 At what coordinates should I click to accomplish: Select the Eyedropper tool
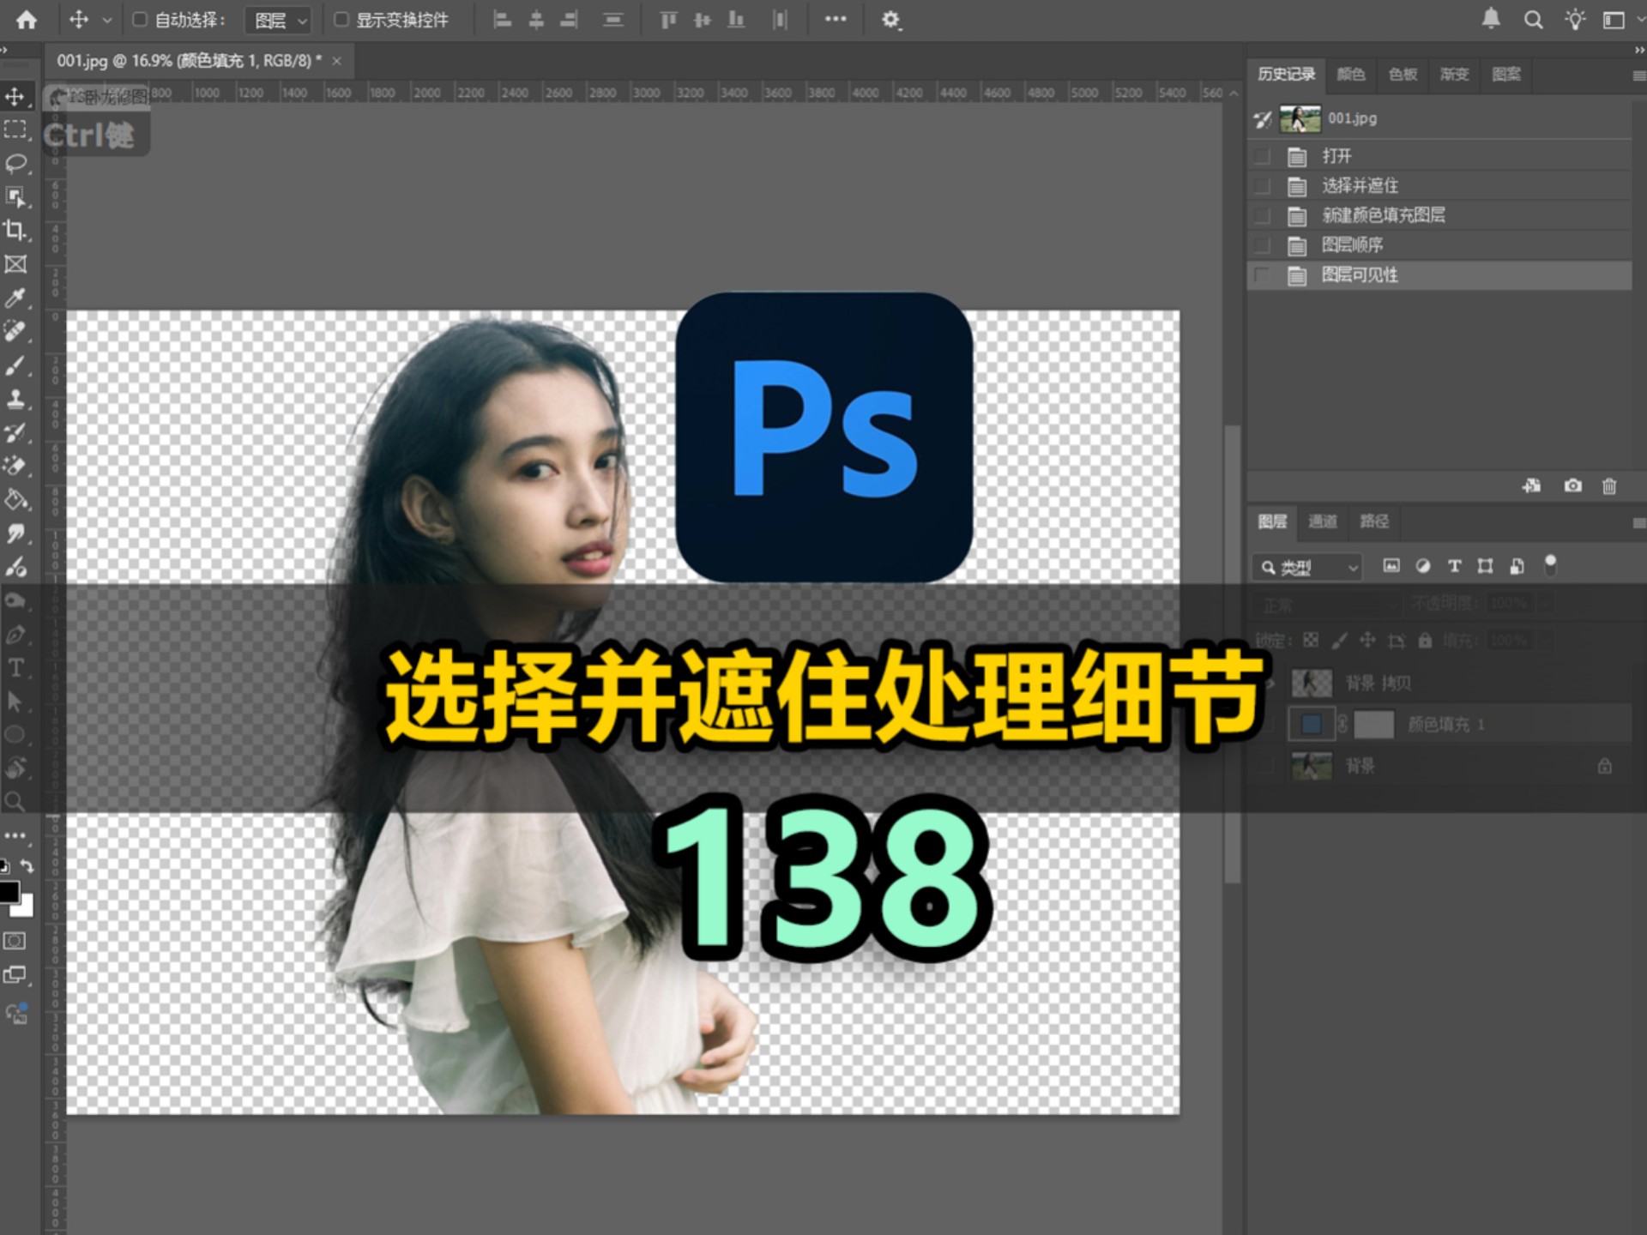[15, 298]
